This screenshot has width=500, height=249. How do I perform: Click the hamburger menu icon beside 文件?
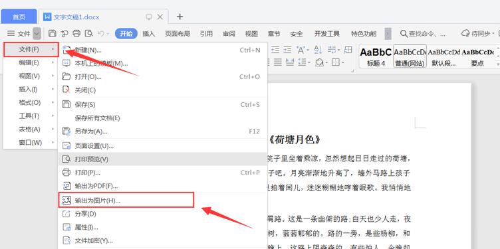11,33
